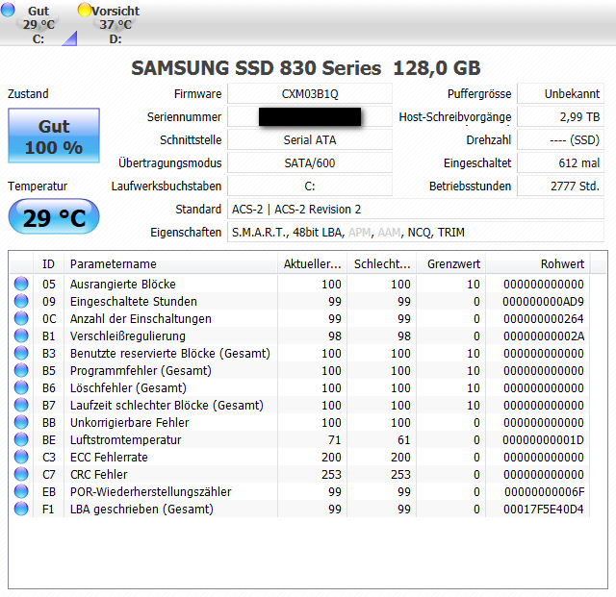Click the Puffergrösse value Unbekannt
Image resolution: width=616 pixels, height=597 pixels.
(x=560, y=94)
